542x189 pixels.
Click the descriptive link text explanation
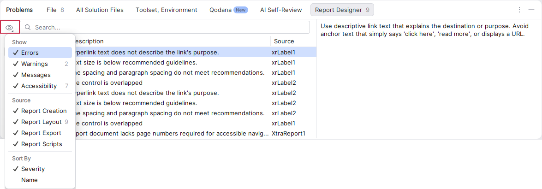(424, 30)
